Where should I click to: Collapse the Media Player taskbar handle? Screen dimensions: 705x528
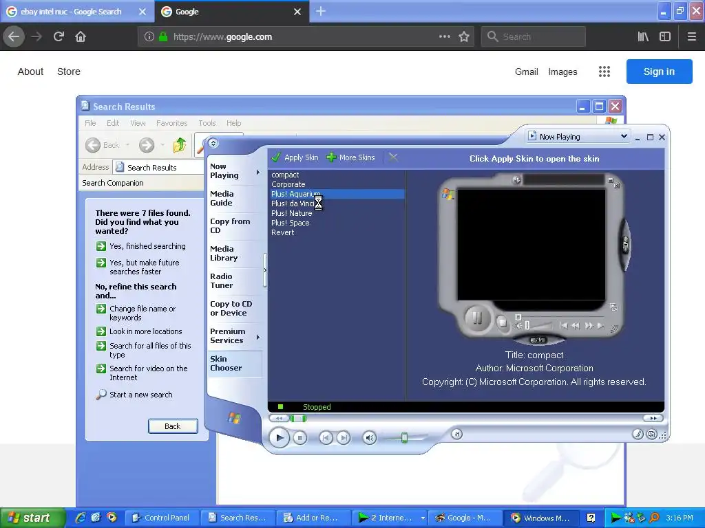click(x=265, y=270)
